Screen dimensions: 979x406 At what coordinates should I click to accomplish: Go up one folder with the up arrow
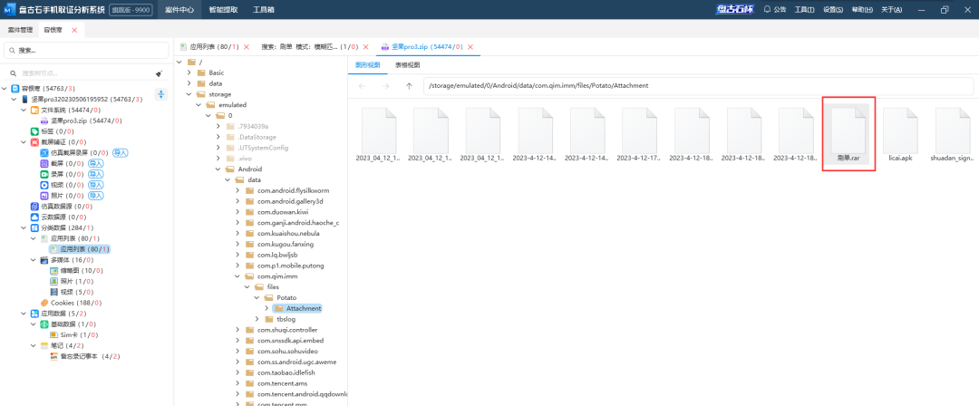[409, 85]
